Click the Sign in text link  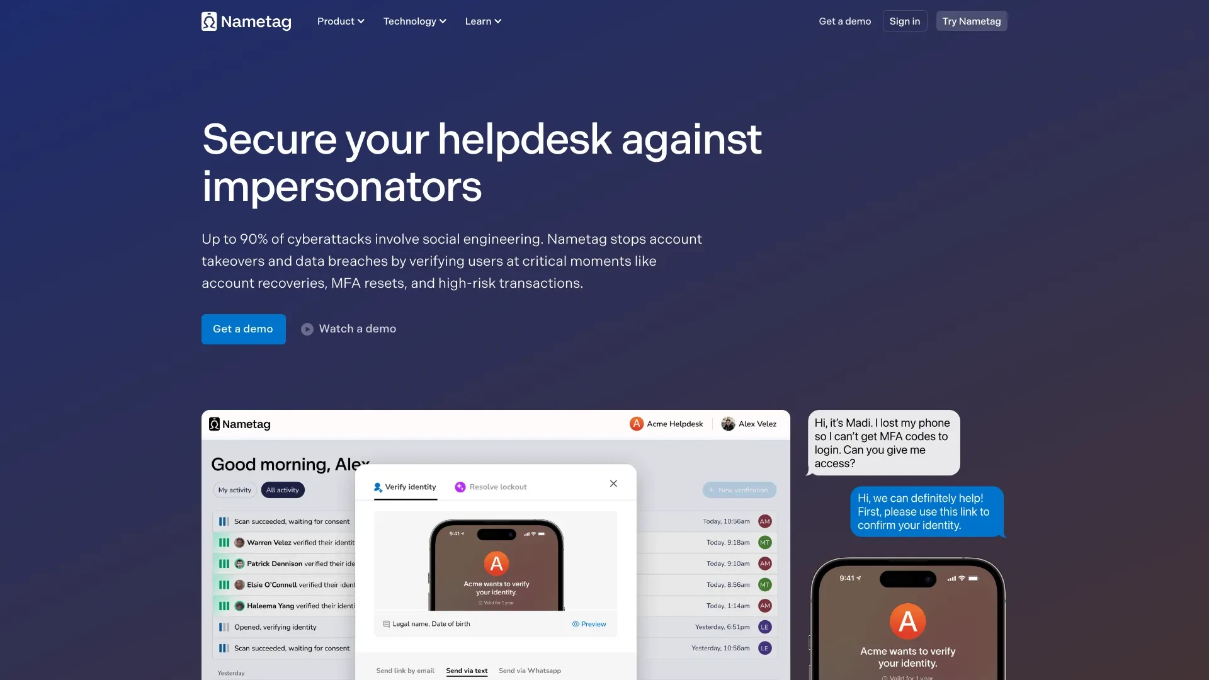click(x=904, y=21)
